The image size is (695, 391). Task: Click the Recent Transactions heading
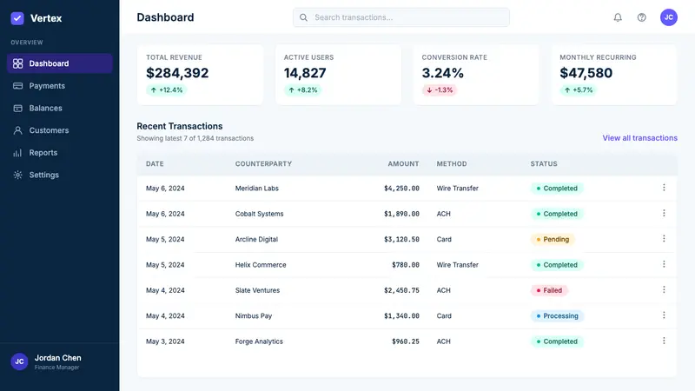180,126
